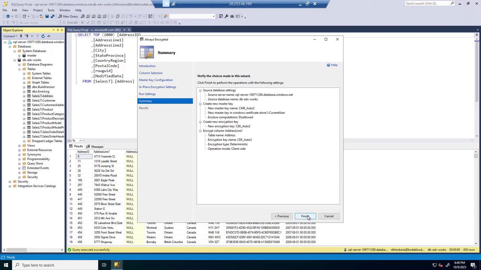Image resolution: width=481 pixels, height=270 pixels.
Task: Click the Refresh icon in Object Explorer
Action: (x=43, y=36)
